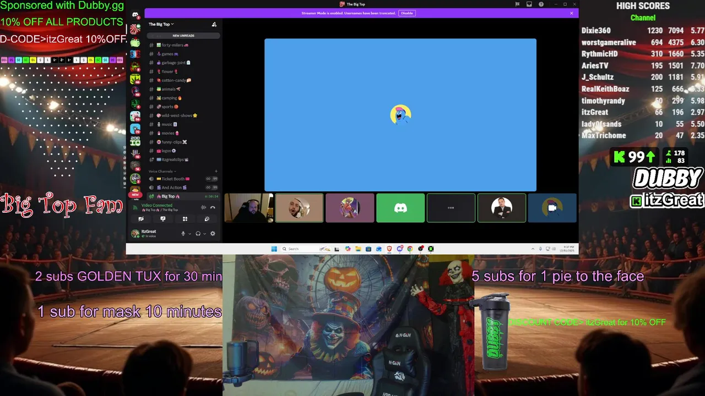
Task: Click invite members icon beside The Big Top
Action: click(214, 24)
